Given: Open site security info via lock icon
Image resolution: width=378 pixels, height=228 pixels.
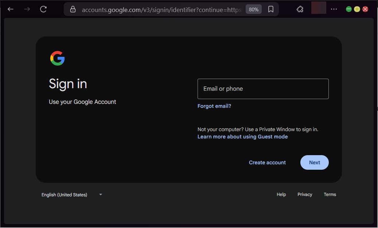Looking at the screenshot, I should (73, 9).
